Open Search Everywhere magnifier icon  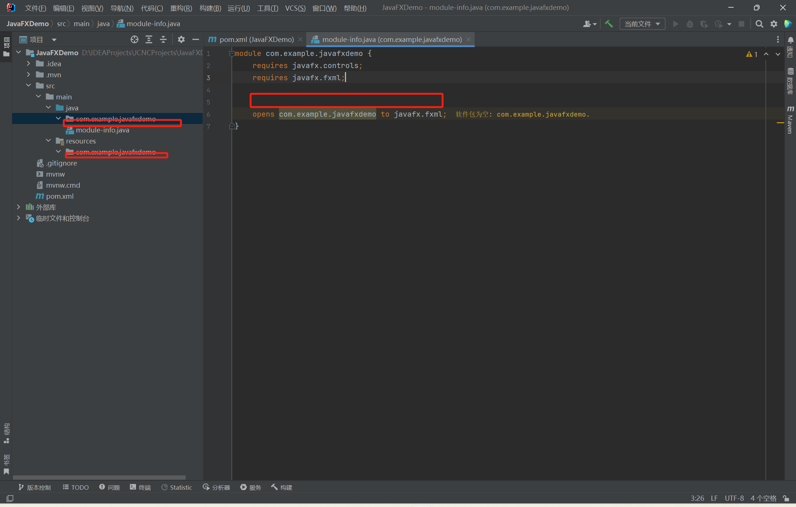click(x=759, y=24)
